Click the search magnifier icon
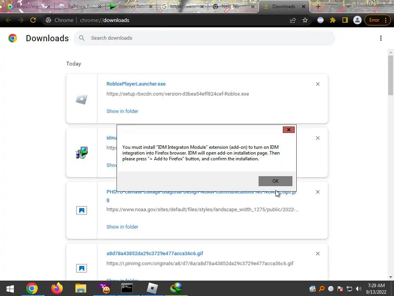 (82, 38)
